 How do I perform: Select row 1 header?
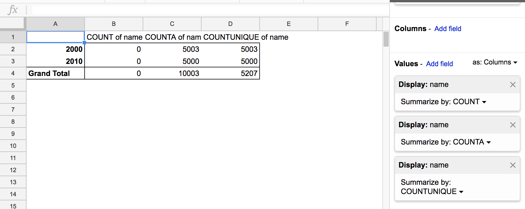[x=13, y=37]
